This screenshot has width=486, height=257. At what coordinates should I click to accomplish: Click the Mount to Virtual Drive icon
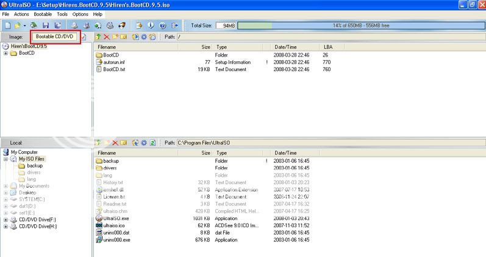point(110,26)
